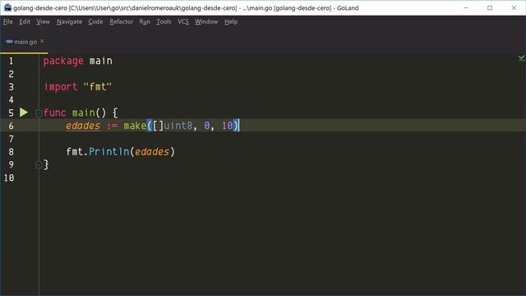Open the Refactor menu
526x296 pixels.
click(x=122, y=22)
